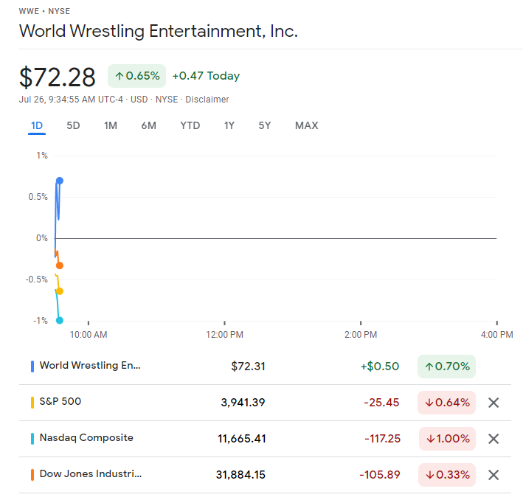Click the 10:00 AM axis label

89,335
